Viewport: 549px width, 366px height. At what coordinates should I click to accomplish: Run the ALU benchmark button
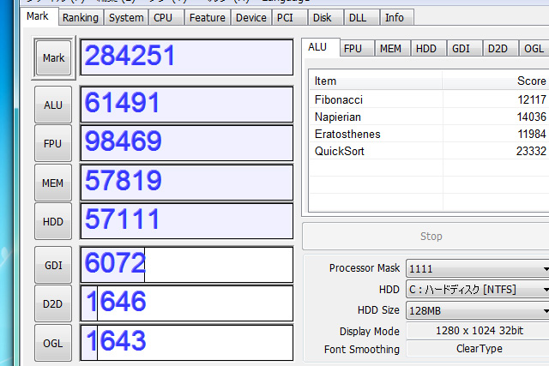click(53, 105)
